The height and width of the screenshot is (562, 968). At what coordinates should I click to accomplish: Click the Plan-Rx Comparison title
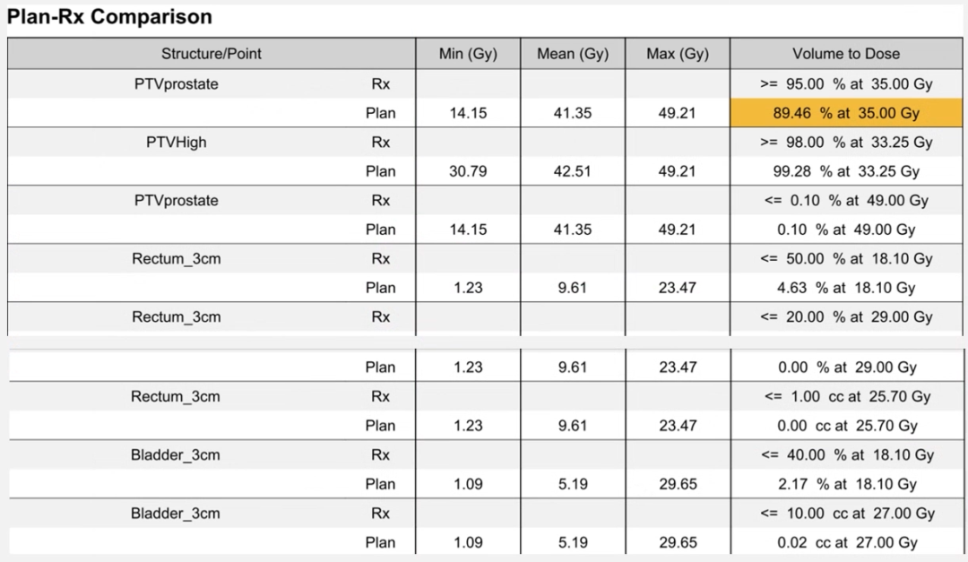[110, 17]
